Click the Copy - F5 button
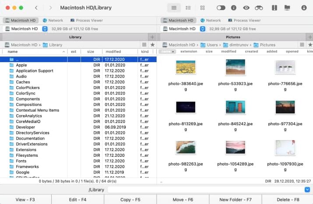 [x=130, y=200]
